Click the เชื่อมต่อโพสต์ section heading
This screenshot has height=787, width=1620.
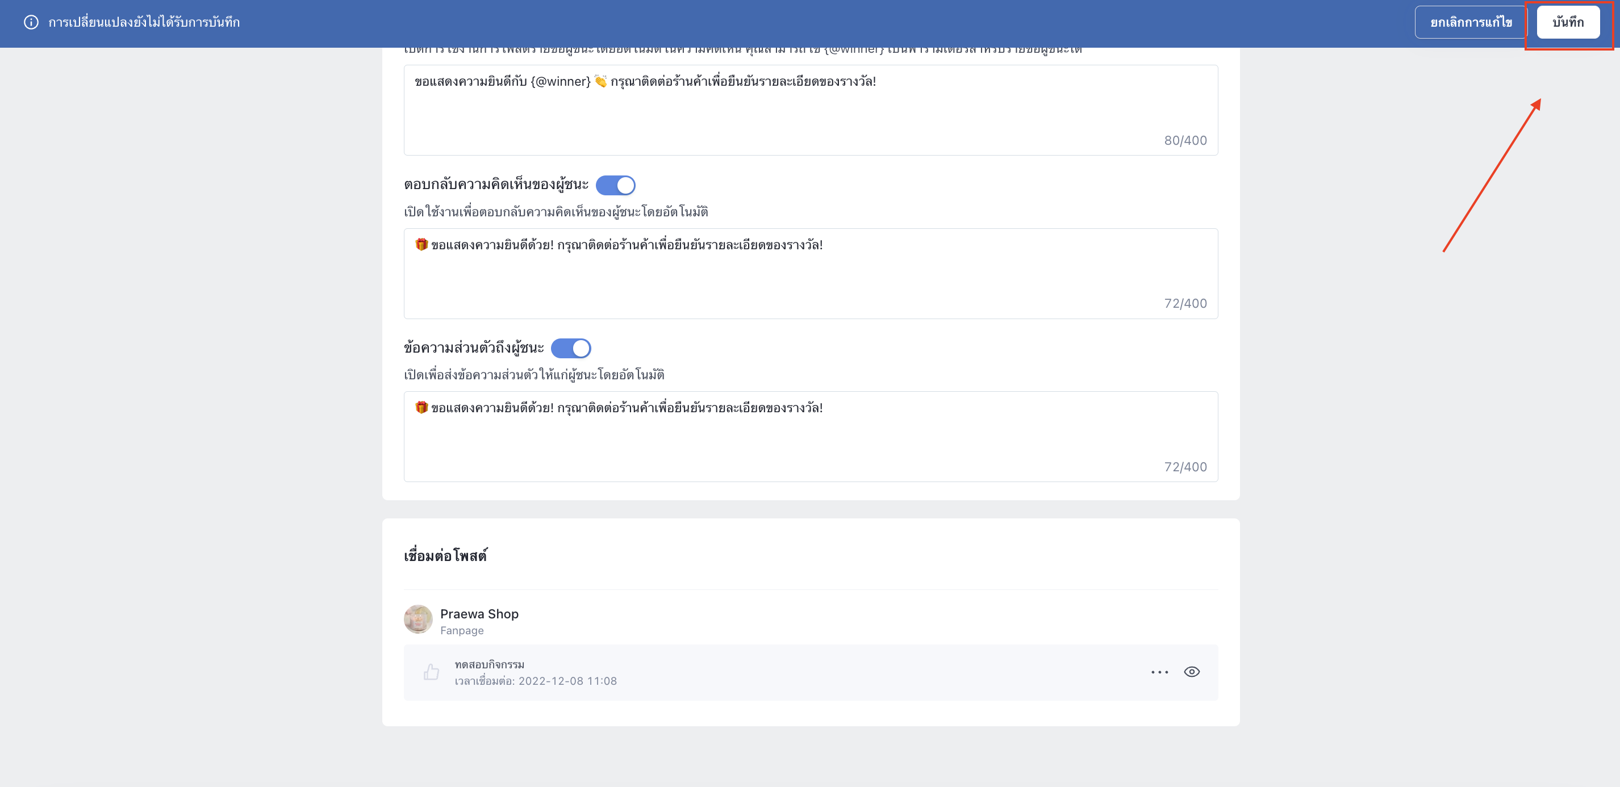click(446, 556)
